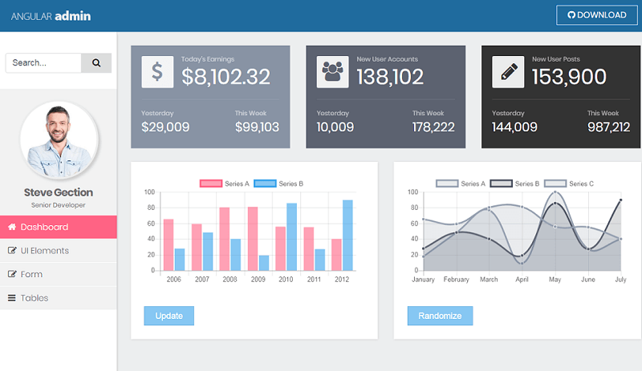This screenshot has width=642, height=371.
Task: Click the 2009 pink Series A bar
Action: 253,239
